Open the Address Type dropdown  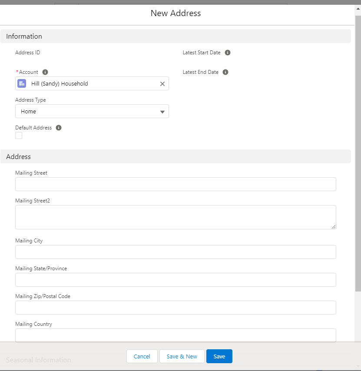tap(92, 111)
